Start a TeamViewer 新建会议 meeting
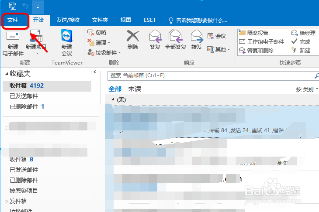 tap(67, 43)
